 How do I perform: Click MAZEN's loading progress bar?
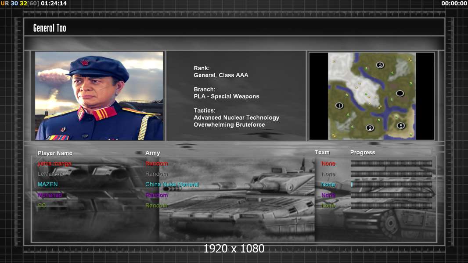click(x=391, y=185)
